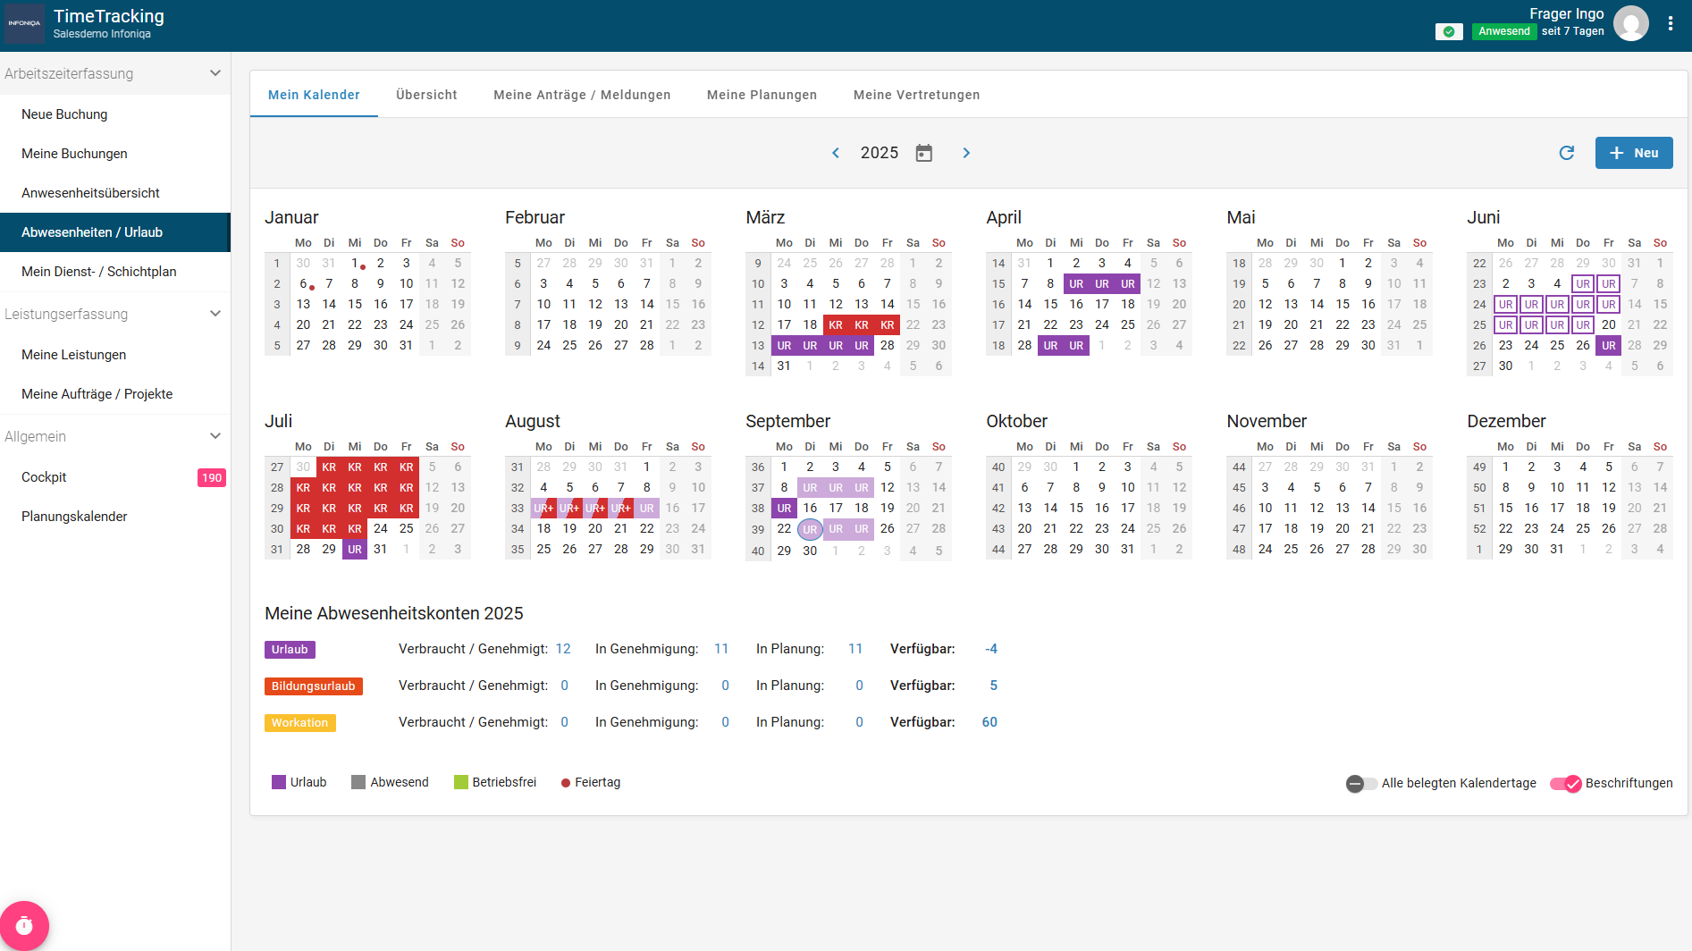Click UR+ entry on August 11
Image resolution: width=1692 pixels, height=951 pixels.
(543, 508)
